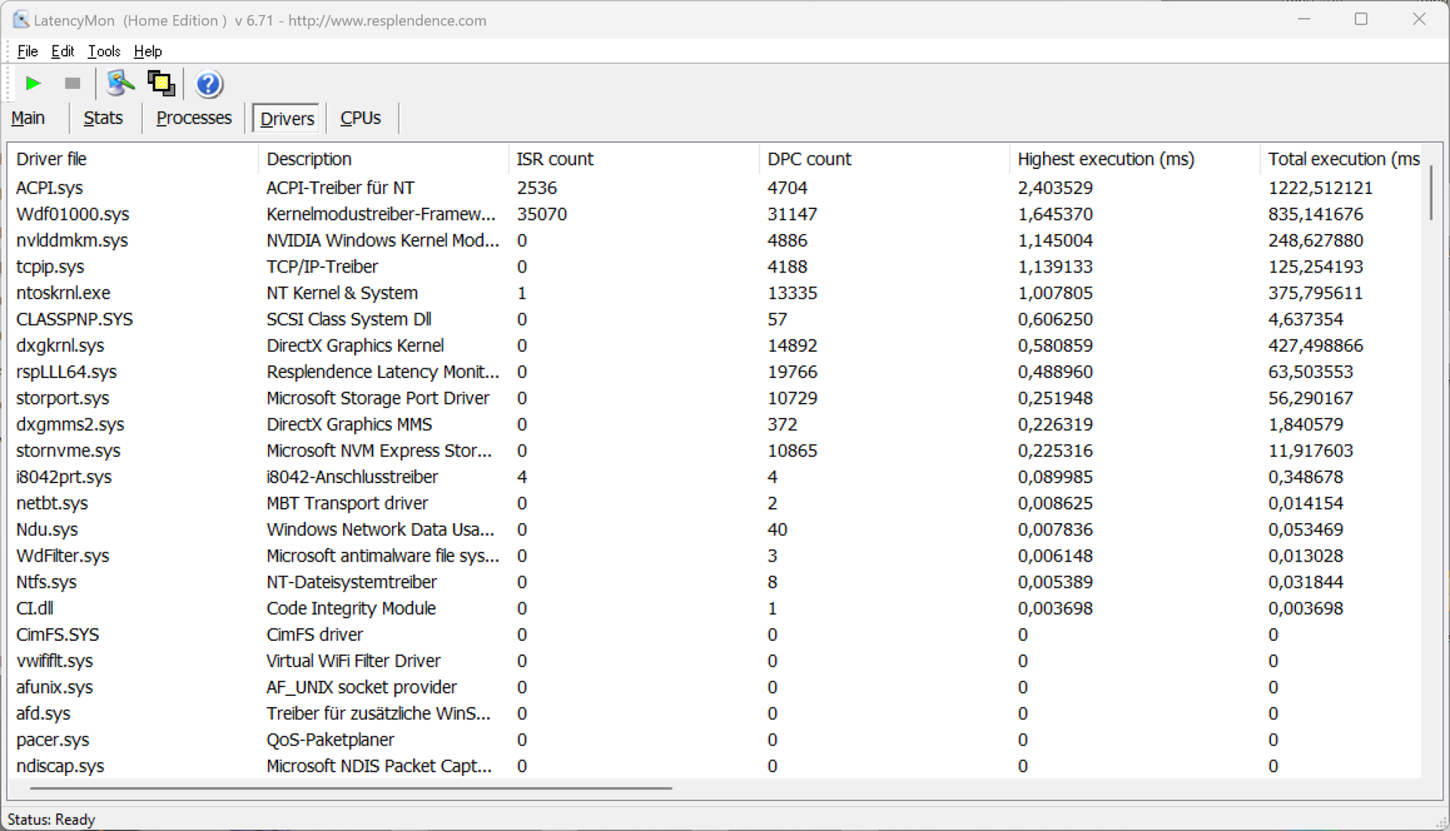Switch to the Processes tab
Screen dimensions: 1450x831
click(193, 118)
